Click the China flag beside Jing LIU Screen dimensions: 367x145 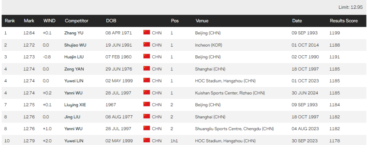click(x=146, y=116)
